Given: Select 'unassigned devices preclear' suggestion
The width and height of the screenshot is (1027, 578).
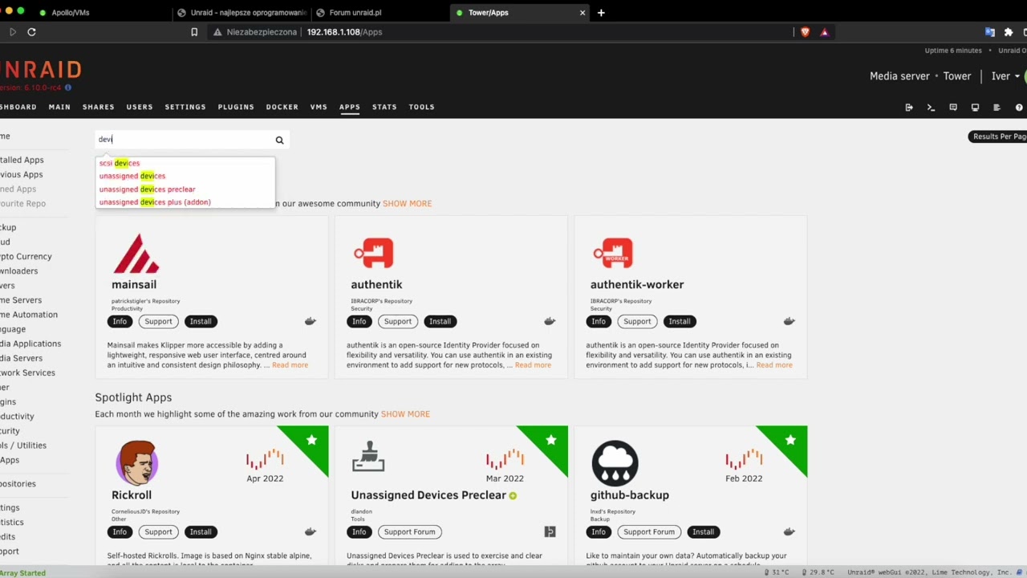Looking at the screenshot, I should point(148,189).
